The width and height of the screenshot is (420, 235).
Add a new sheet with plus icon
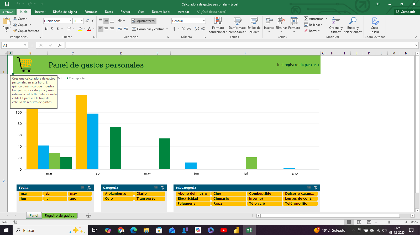(x=88, y=216)
